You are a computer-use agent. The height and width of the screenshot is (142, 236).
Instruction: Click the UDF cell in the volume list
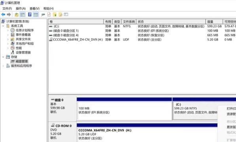click(126, 39)
